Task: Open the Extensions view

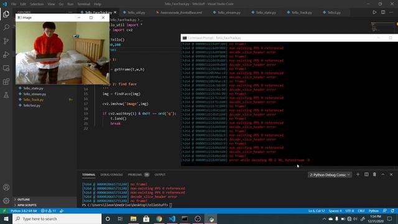Action: point(6,82)
